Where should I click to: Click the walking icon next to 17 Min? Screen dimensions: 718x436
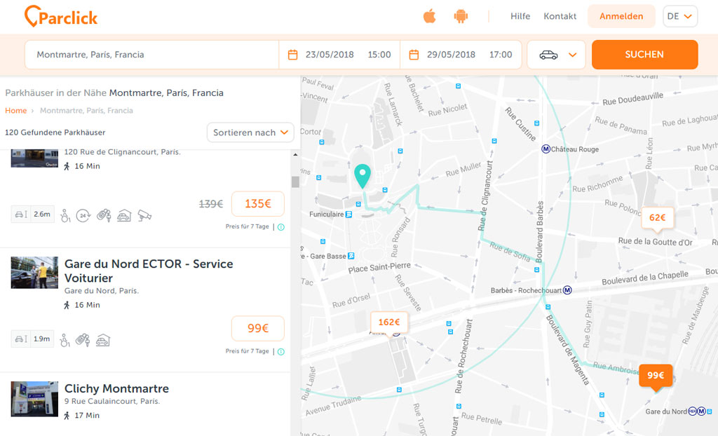point(67,416)
